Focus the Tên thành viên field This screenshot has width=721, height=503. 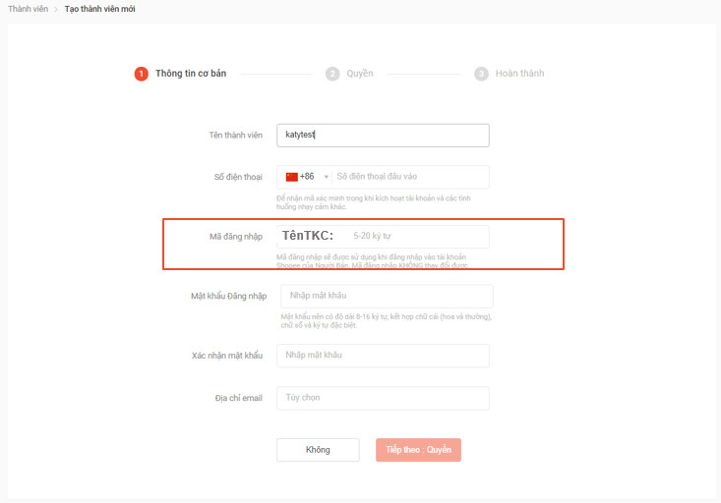point(383,135)
